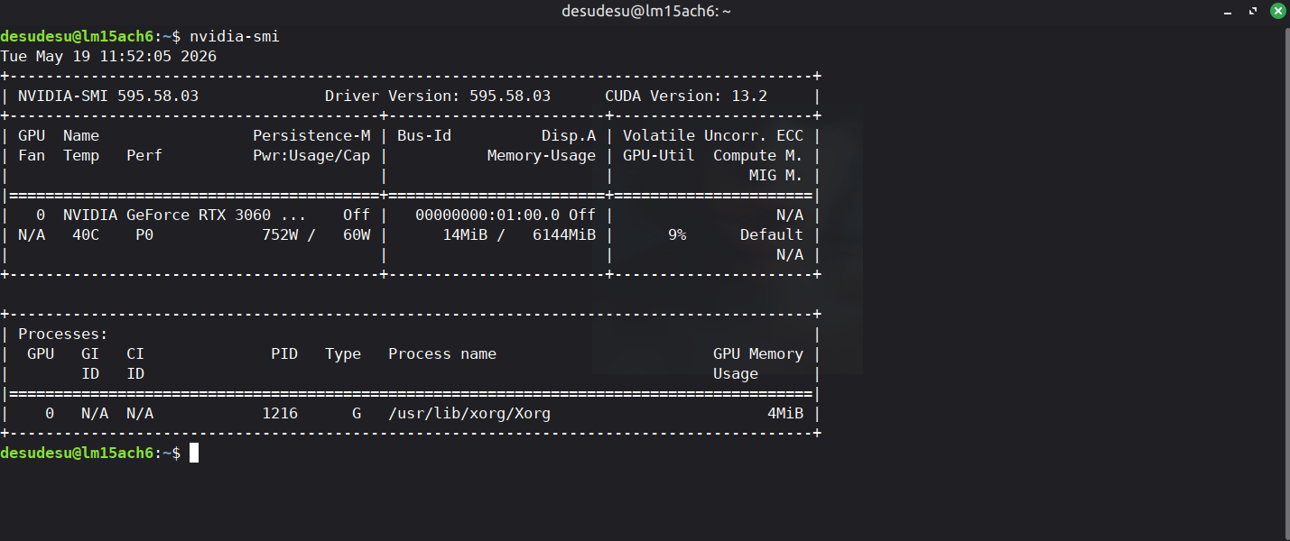Click the 60W power cap value
Image resolution: width=1290 pixels, height=541 pixels.
coord(357,234)
